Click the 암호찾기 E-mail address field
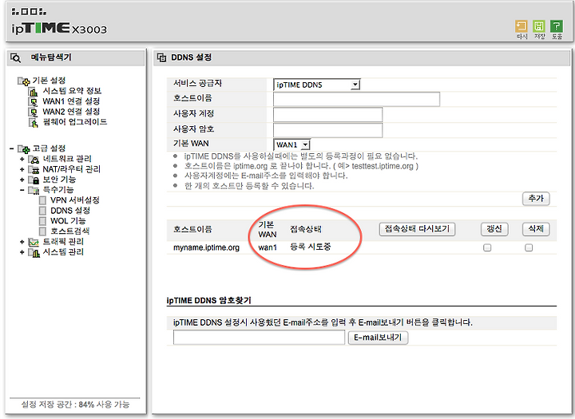Viewport: 575px width, 419px height. click(259, 338)
